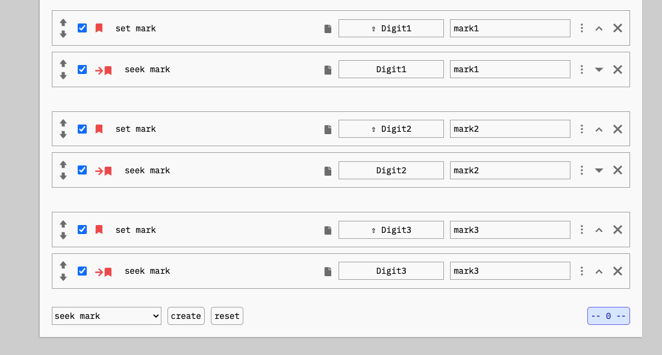The height and width of the screenshot is (355, 662).
Task: Click the seek-mark arrow icon on the mark3 seek mark row
Action: pyautogui.click(x=103, y=270)
